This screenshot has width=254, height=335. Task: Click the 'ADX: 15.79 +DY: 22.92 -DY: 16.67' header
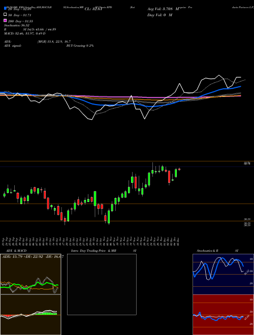pos(33,256)
